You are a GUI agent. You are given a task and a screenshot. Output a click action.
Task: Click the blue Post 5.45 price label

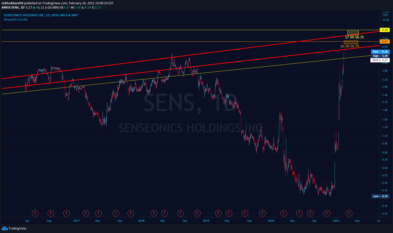[x=380, y=52]
